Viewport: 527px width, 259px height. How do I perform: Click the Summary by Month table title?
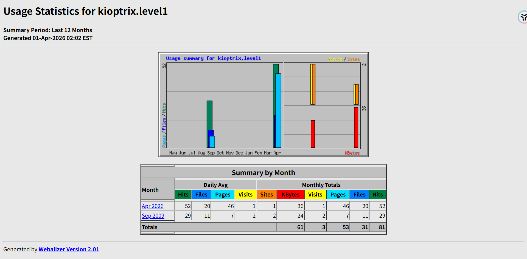[263, 173]
